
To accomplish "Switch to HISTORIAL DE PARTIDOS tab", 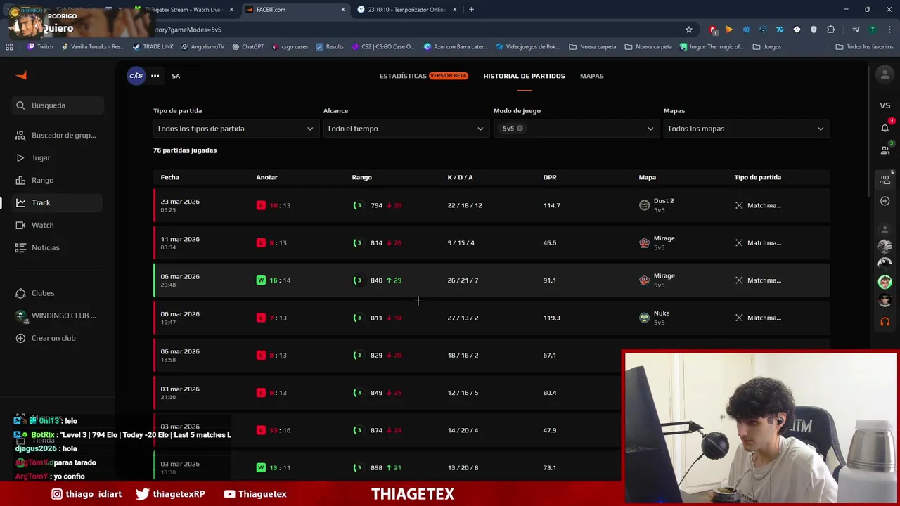I will pyautogui.click(x=524, y=76).
